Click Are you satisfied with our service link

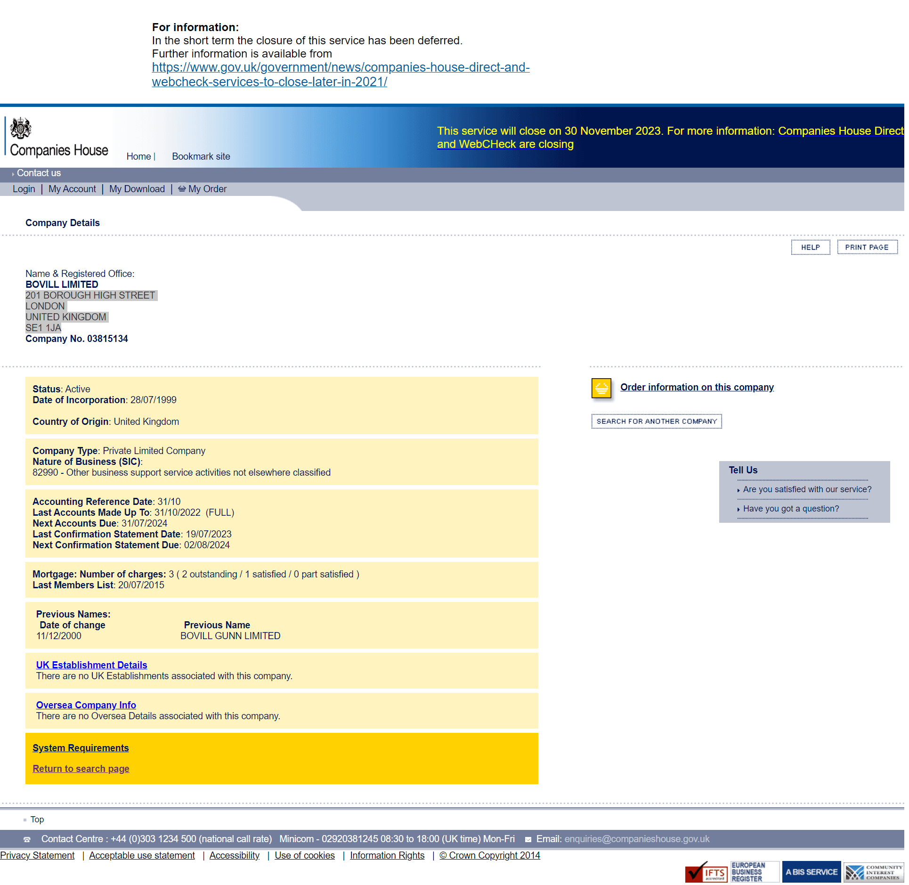click(807, 488)
